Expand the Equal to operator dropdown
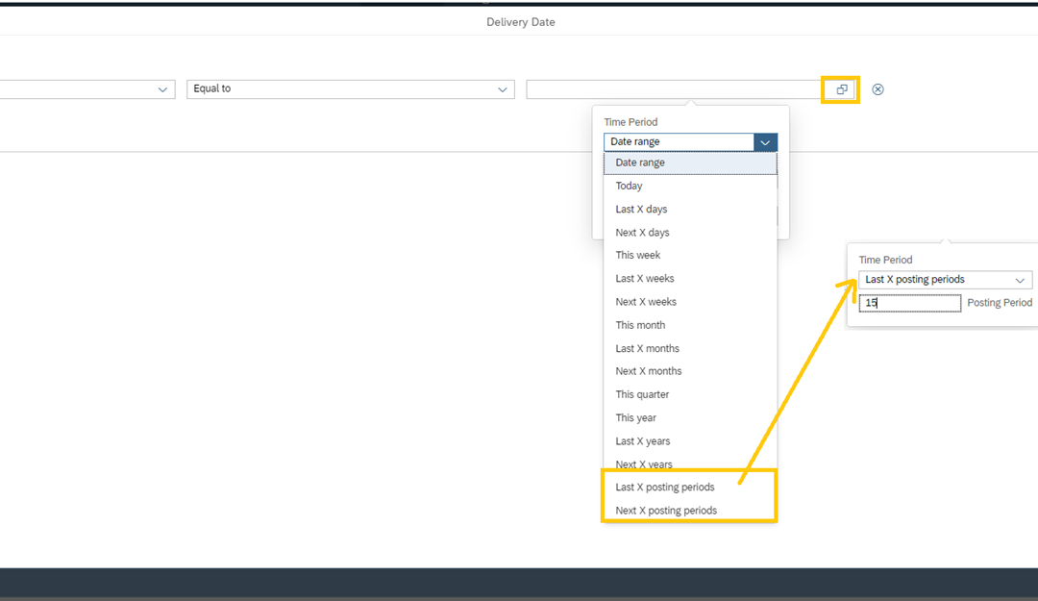 [x=503, y=89]
